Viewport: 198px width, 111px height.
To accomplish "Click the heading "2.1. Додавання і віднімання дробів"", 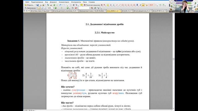I will point(105,24).
